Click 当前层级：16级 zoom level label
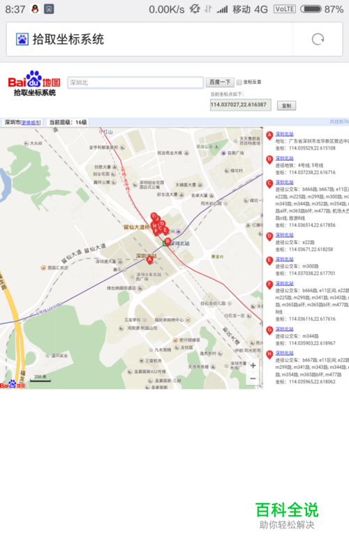This screenshot has height=552, width=349. click(68, 122)
